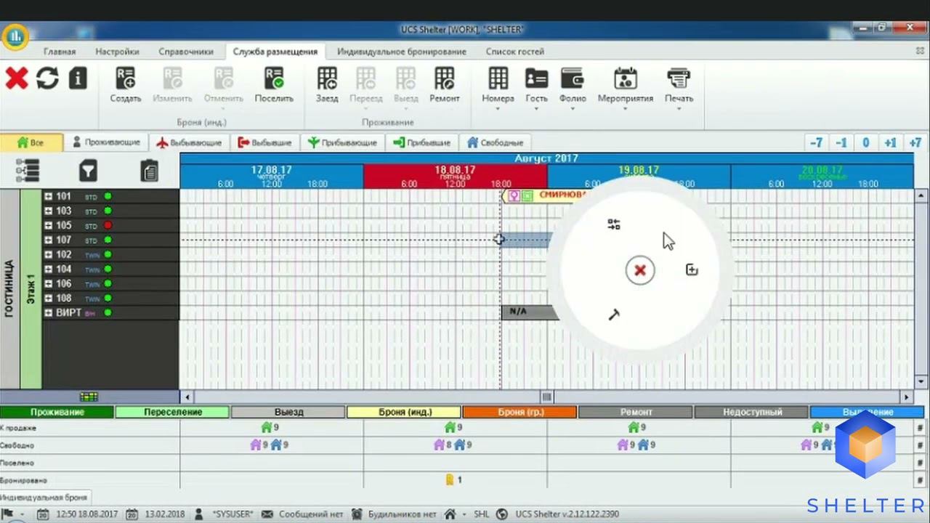The height and width of the screenshot is (523, 930).
Task: Click the settings sliders icon in radial menu
Action: pyautogui.click(x=614, y=224)
